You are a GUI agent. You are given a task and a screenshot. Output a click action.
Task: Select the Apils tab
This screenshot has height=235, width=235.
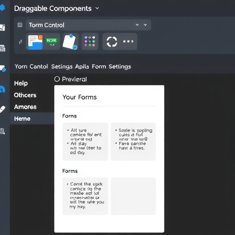(x=82, y=67)
